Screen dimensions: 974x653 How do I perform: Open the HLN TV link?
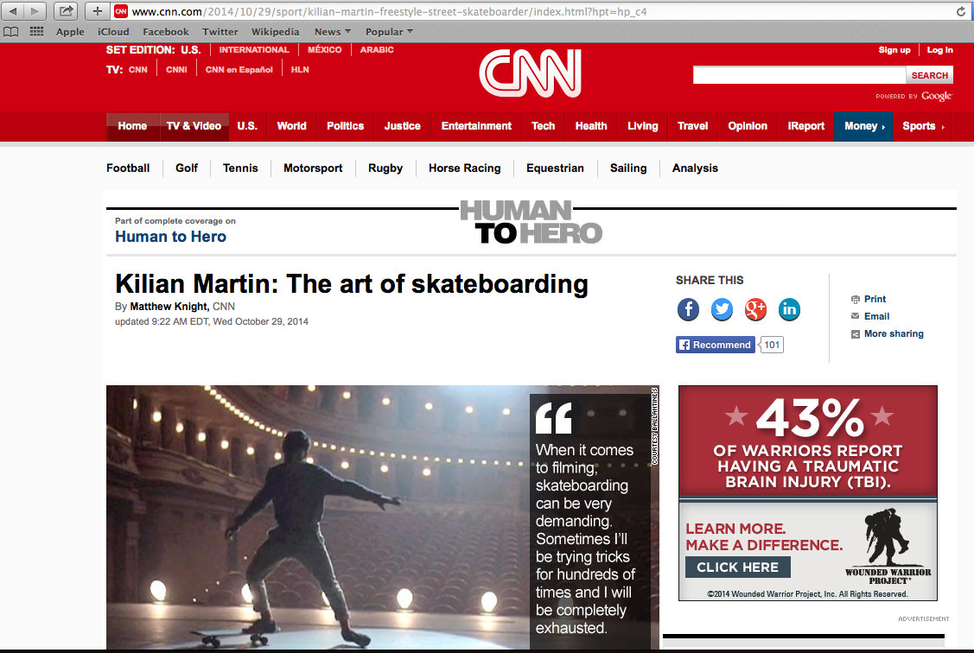point(300,69)
